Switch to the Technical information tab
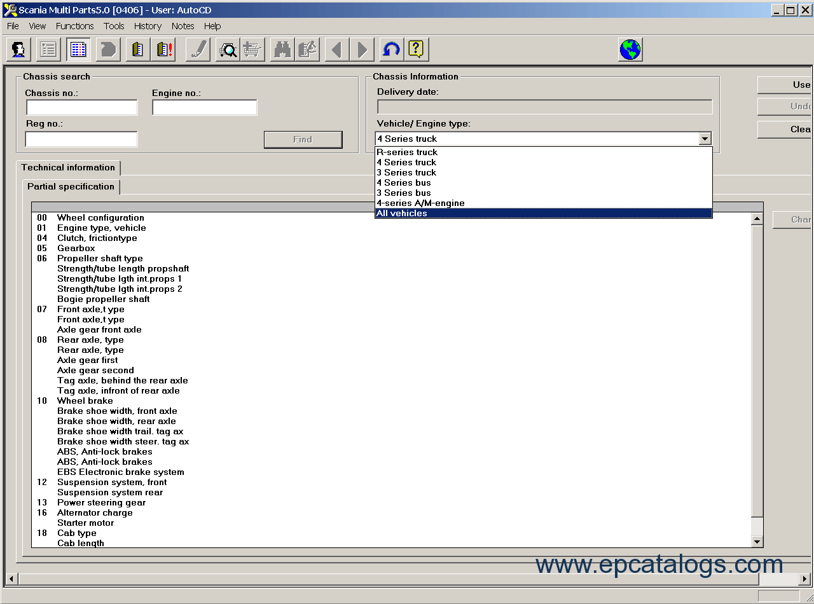 (68, 167)
